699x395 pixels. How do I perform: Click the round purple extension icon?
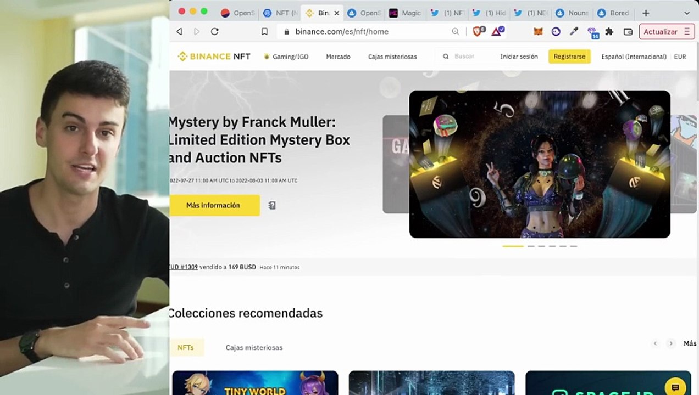coord(556,32)
